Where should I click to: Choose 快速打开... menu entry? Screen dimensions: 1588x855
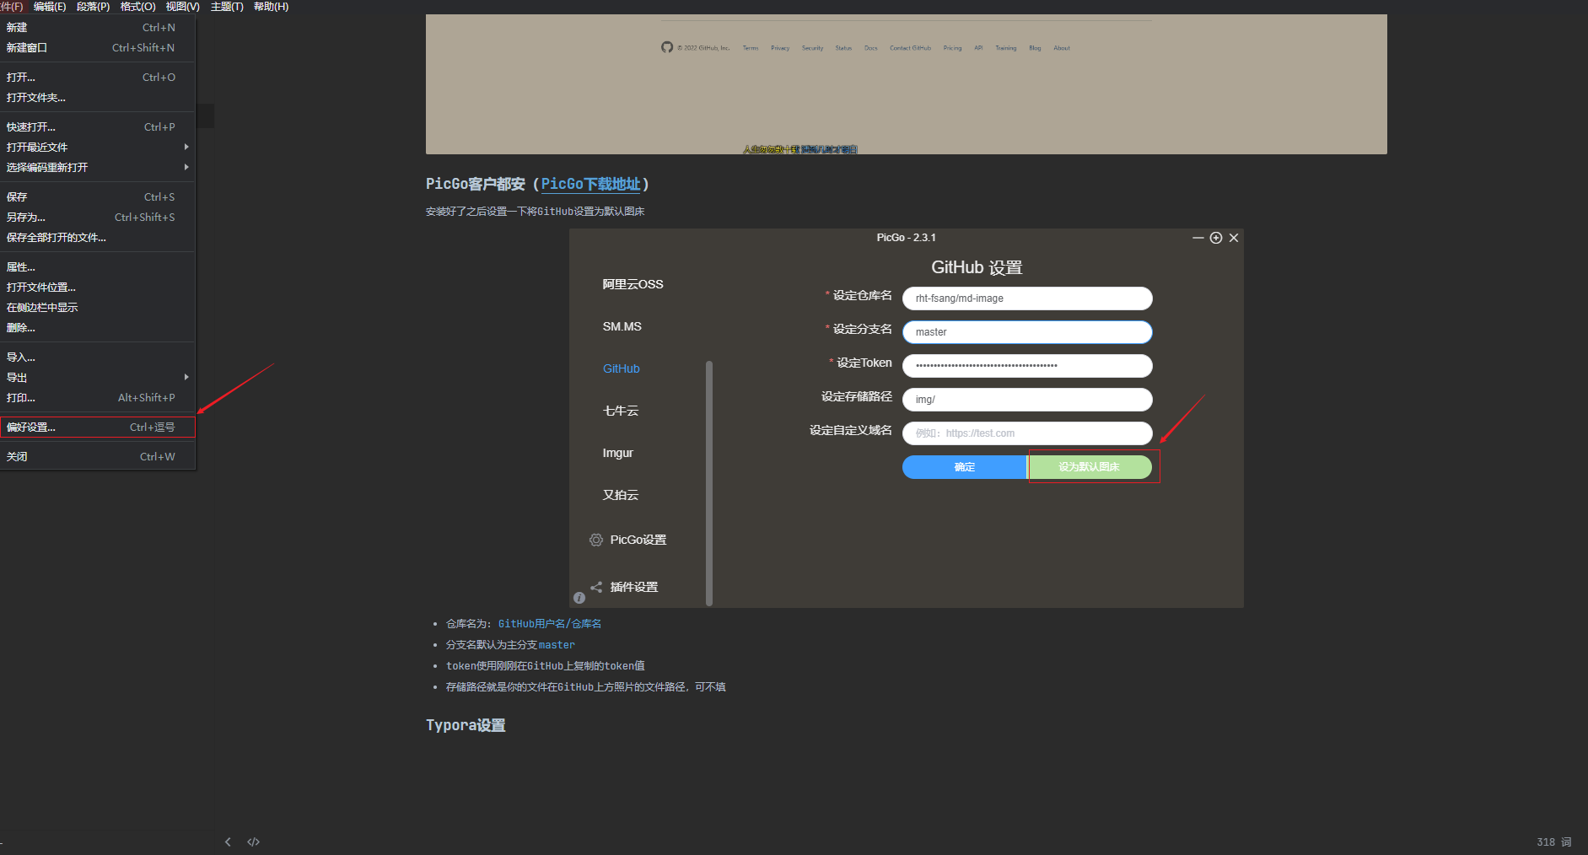coord(97,127)
